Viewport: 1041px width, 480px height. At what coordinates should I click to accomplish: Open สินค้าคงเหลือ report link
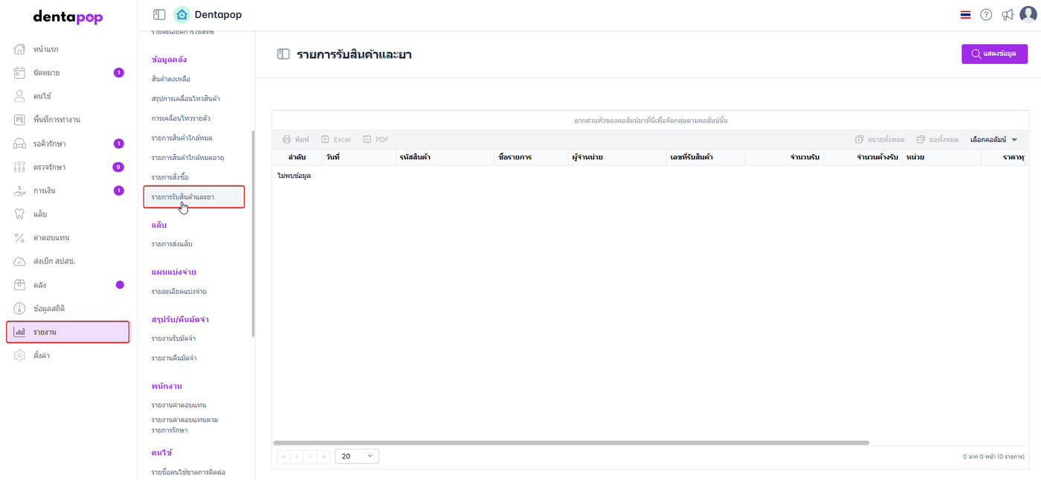coord(170,79)
